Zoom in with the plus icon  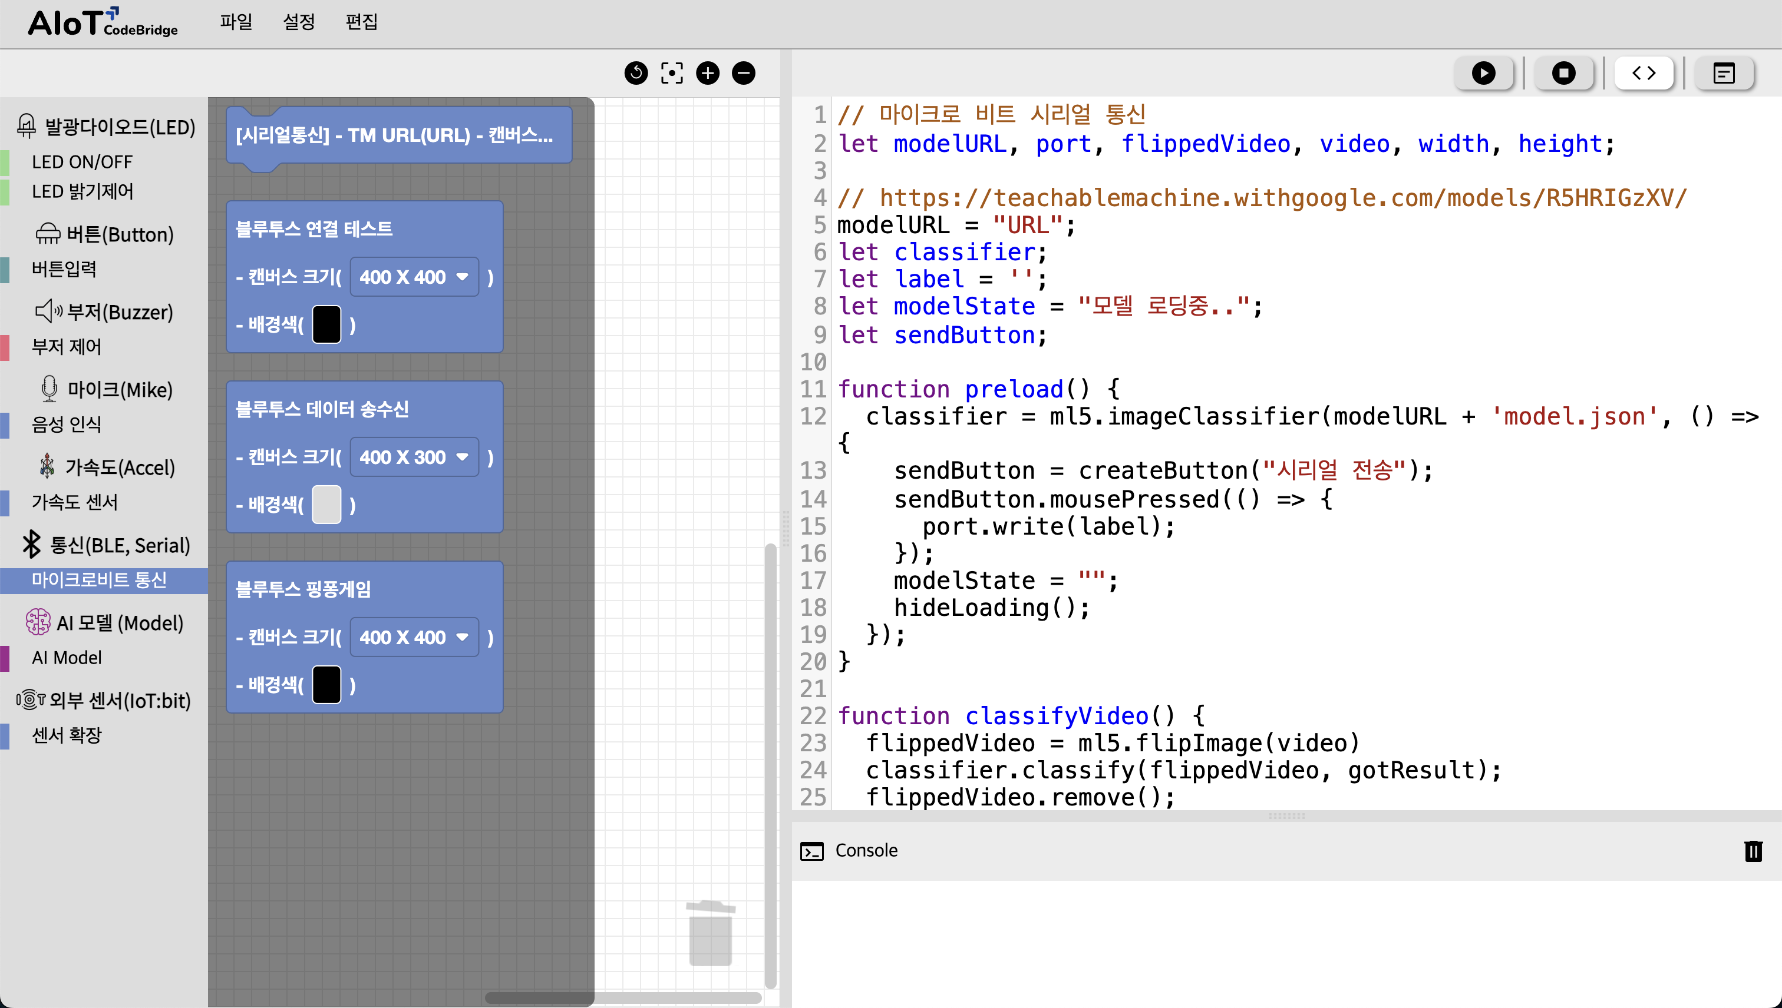707,72
